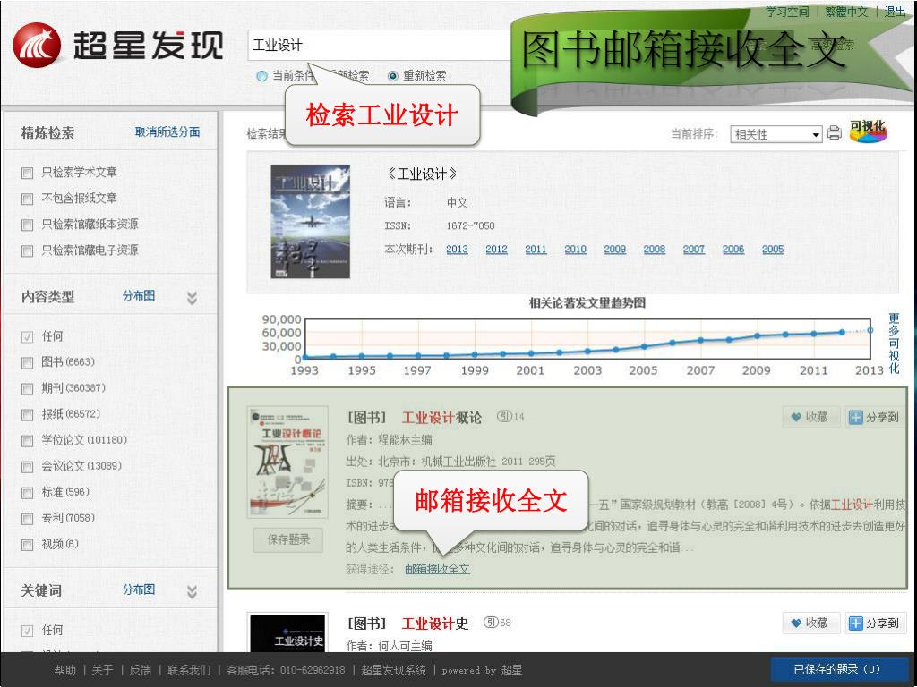Open 分布图 for 内容类型

[139, 295]
